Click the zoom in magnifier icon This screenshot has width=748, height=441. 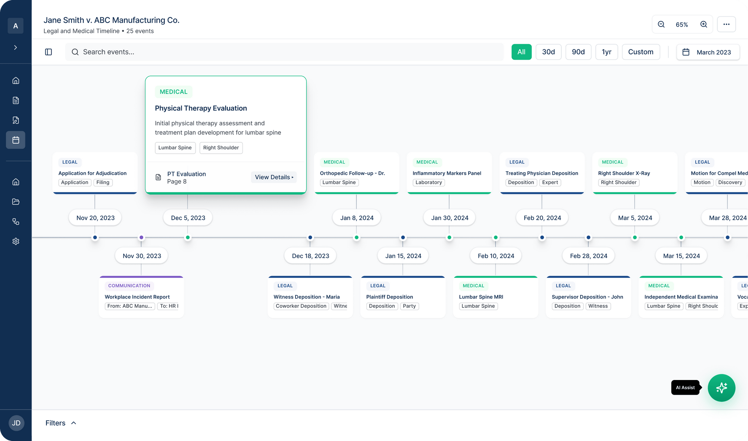click(x=703, y=24)
